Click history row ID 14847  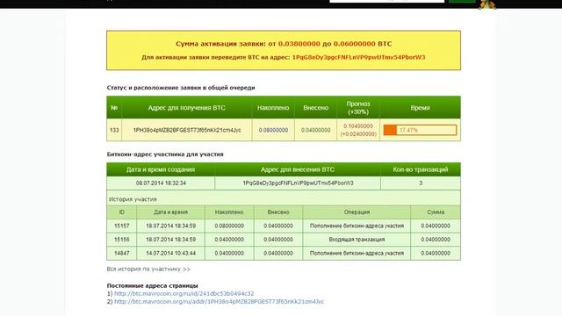click(x=122, y=254)
